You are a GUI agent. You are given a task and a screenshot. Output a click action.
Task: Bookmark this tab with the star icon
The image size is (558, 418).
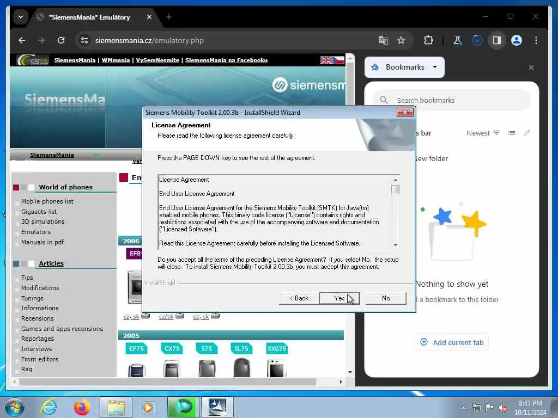pyautogui.click(x=401, y=40)
